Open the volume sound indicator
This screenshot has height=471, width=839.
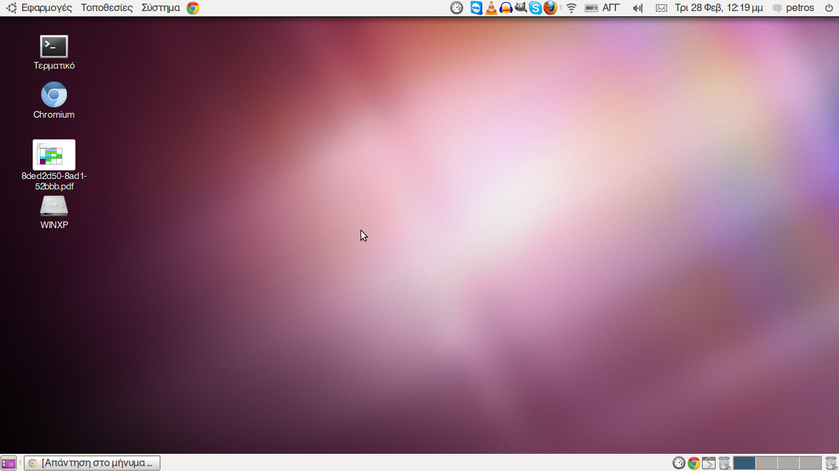click(638, 8)
